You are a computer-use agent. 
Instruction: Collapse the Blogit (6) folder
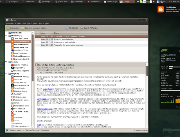(6, 74)
